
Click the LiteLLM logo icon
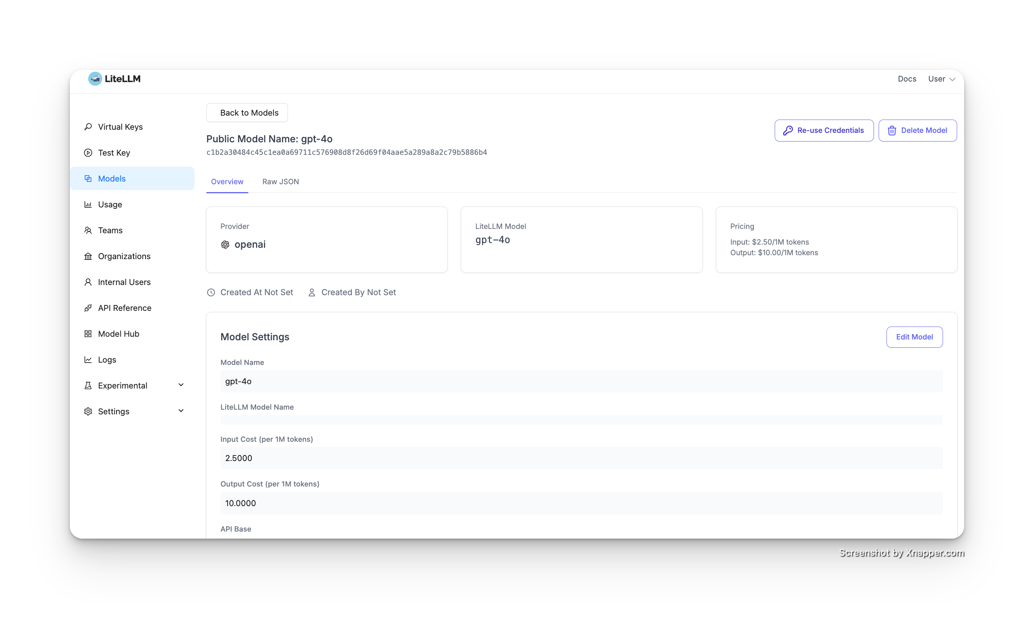tap(95, 79)
